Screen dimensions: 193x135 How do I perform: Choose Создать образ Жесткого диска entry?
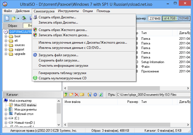pos(84,30)
